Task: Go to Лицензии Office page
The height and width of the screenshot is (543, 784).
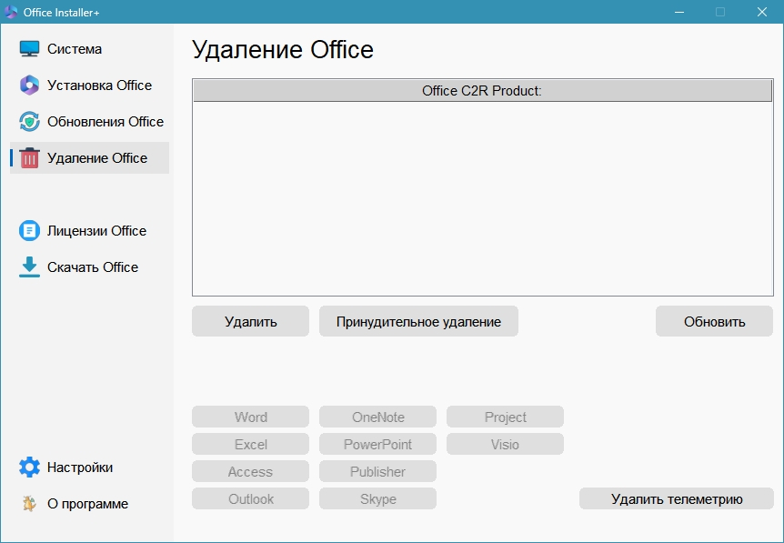Action: tap(96, 231)
